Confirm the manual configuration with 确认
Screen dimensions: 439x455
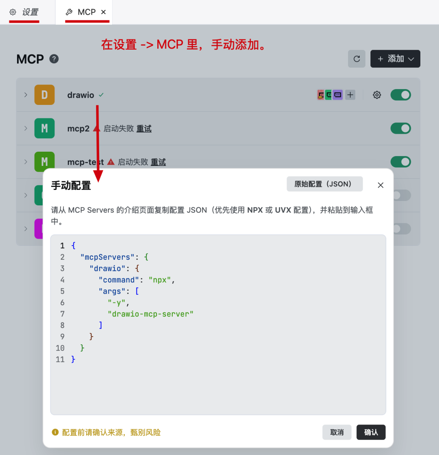point(371,432)
